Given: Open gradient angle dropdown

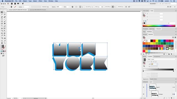Looking at the screenshot, I should (157, 64).
